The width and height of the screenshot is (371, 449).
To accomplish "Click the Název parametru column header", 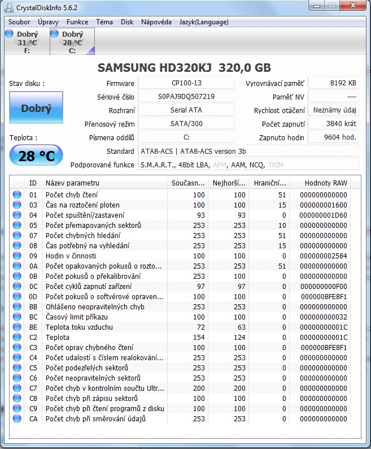I will 104,183.
